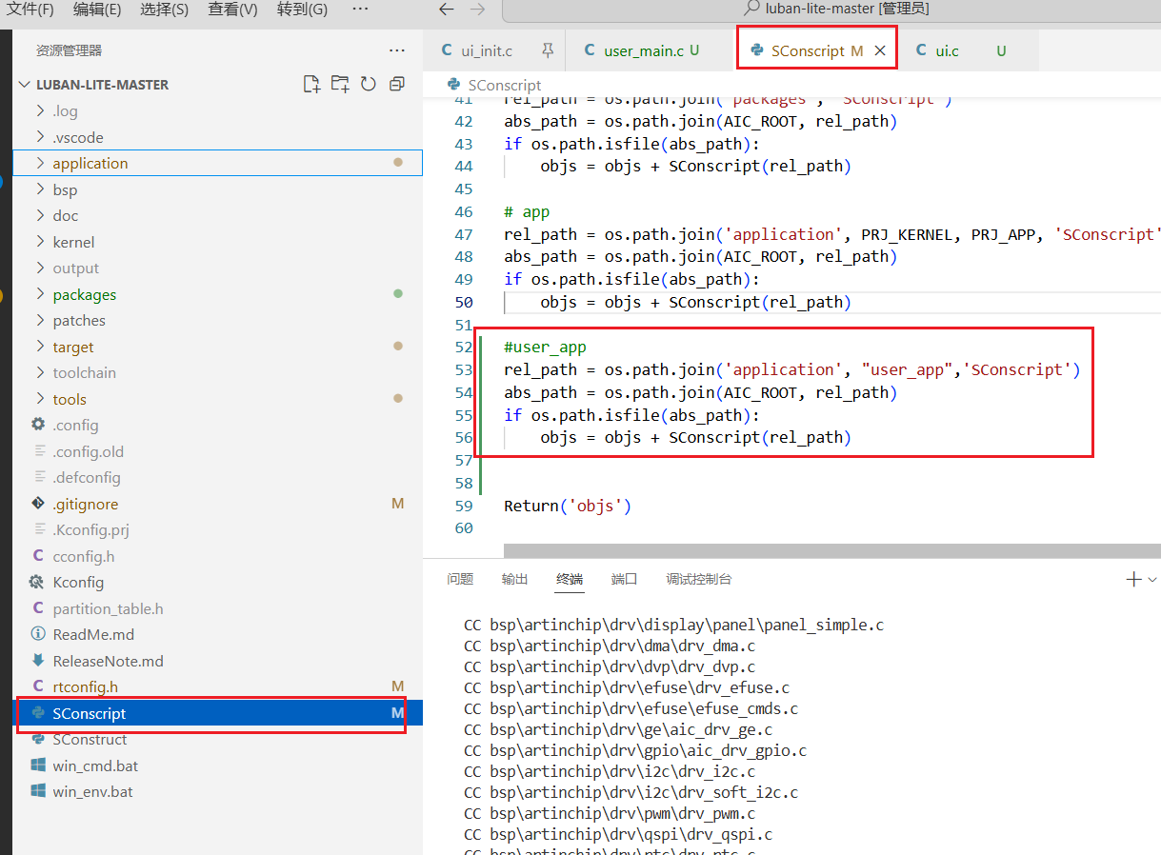The image size is (1161, 855).
Task: Open the terminal profile dropdown arrow
Action: click(1152, 579)
